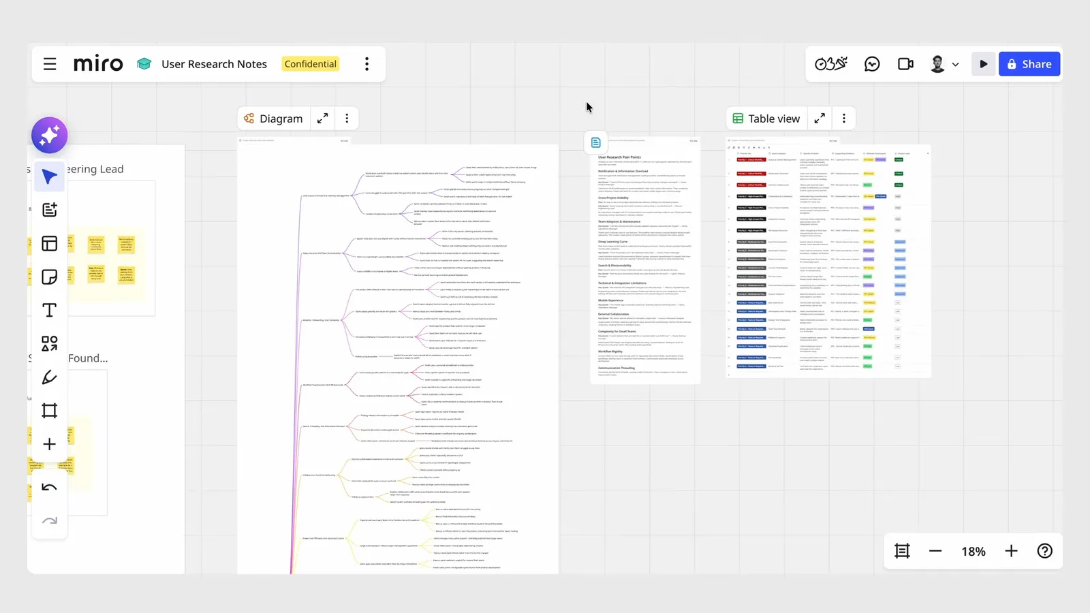Image resolution: width=1090 pixels, height=613 pixels.
Task: Open the comments panel
Action: [x=872, y=64]
